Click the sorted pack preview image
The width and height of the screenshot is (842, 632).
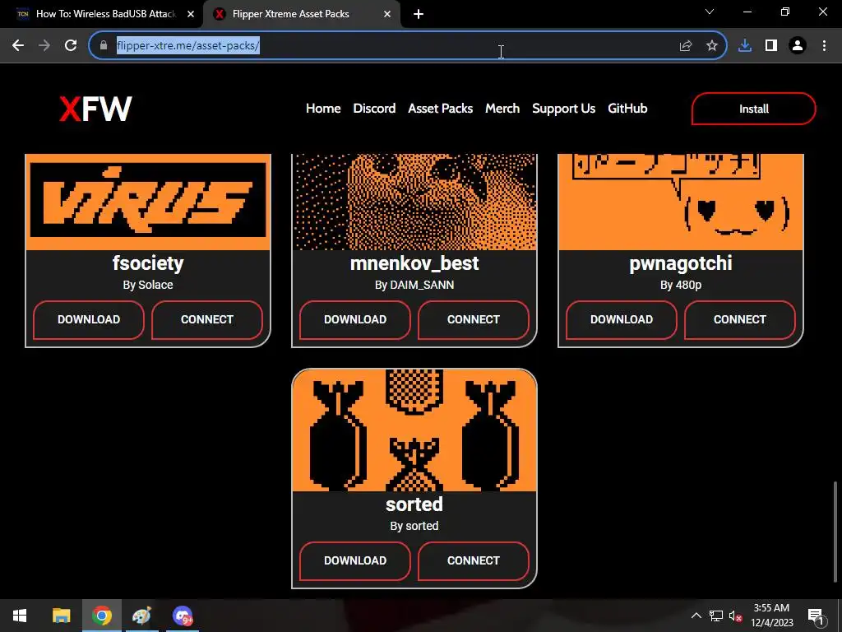tap(414, 430)
